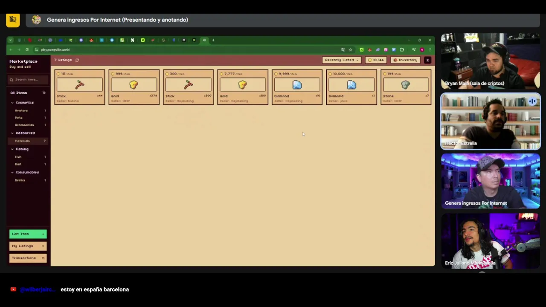Go forward with the browser forward arrow
The height and width of the screenshot is (307, 546).
19,50
